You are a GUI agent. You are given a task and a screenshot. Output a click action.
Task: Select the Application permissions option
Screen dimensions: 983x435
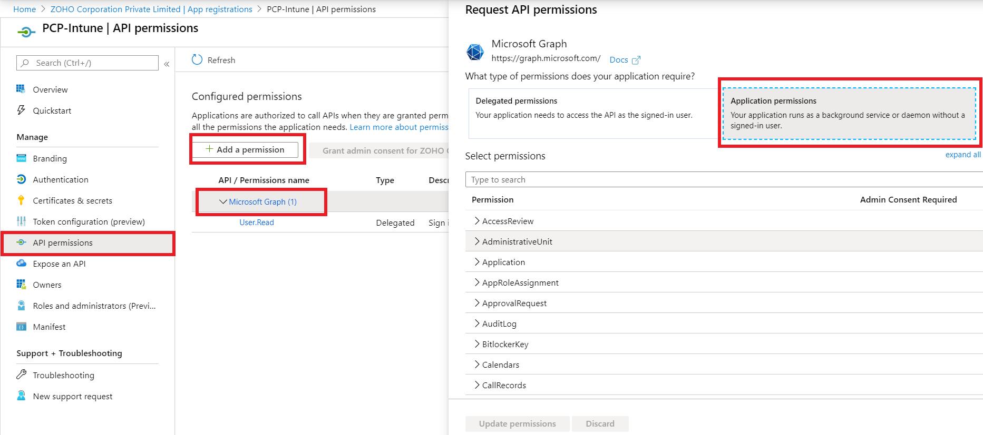click(849, 113)
